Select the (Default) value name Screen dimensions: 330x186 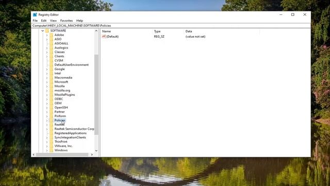pos(112,37)
